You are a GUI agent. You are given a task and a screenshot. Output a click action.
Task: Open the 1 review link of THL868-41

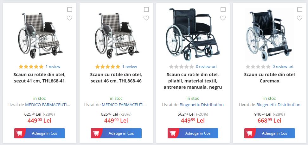coord(53,67)
